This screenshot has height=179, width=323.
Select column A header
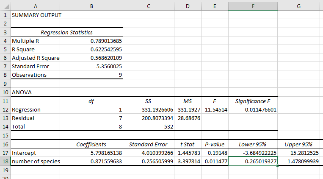tap(36, 6)
